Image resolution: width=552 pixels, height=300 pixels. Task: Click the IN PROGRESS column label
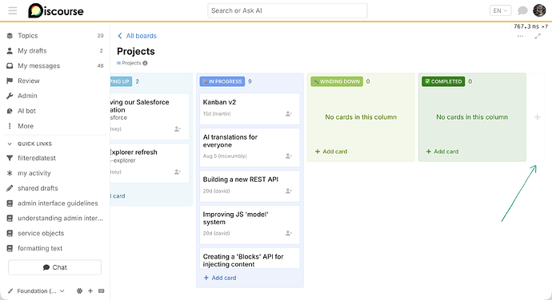pyautogui.click(x=222, y=81)
